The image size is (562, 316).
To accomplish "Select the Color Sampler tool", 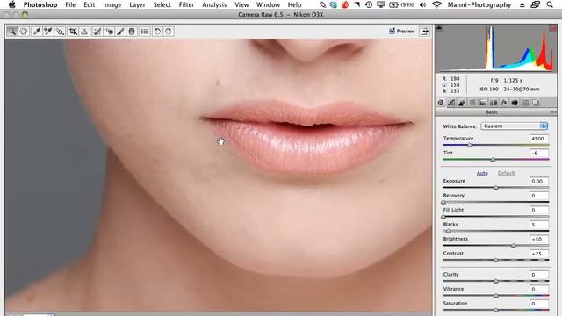I will tap(47, 32).
